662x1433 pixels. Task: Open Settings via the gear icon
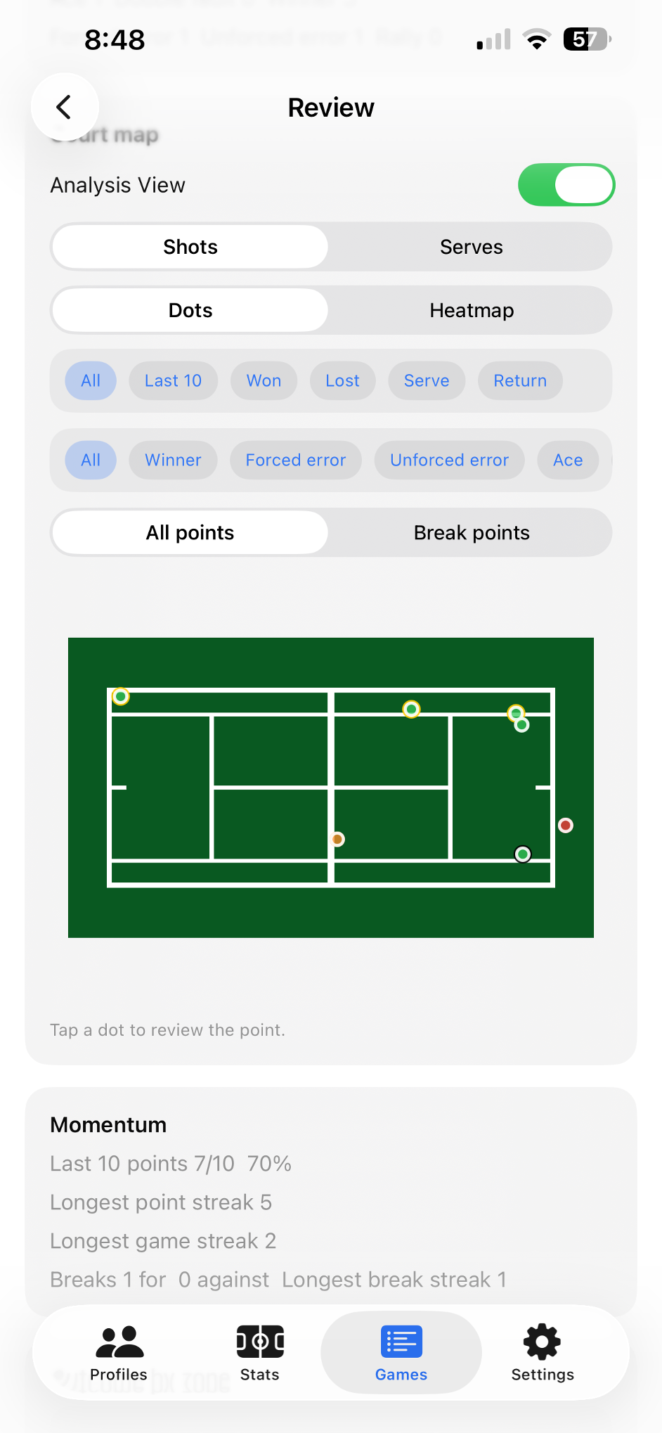pos(542,1352)
